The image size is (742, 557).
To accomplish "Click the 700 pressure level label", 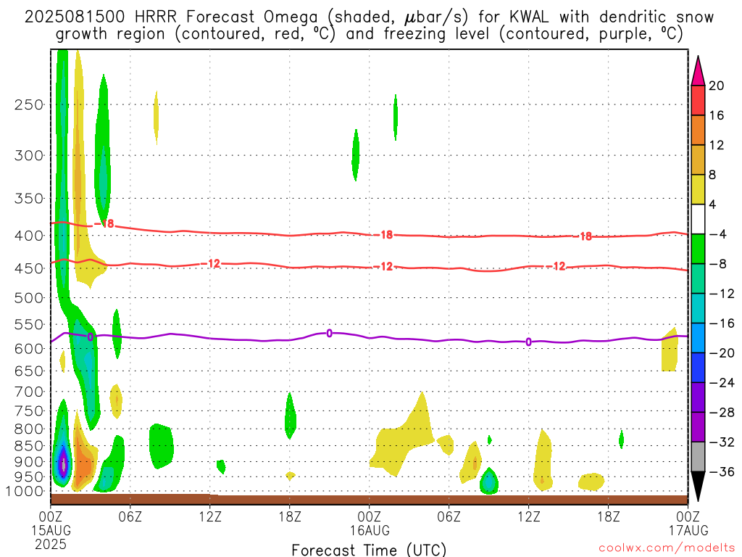I will pos(29,392).
